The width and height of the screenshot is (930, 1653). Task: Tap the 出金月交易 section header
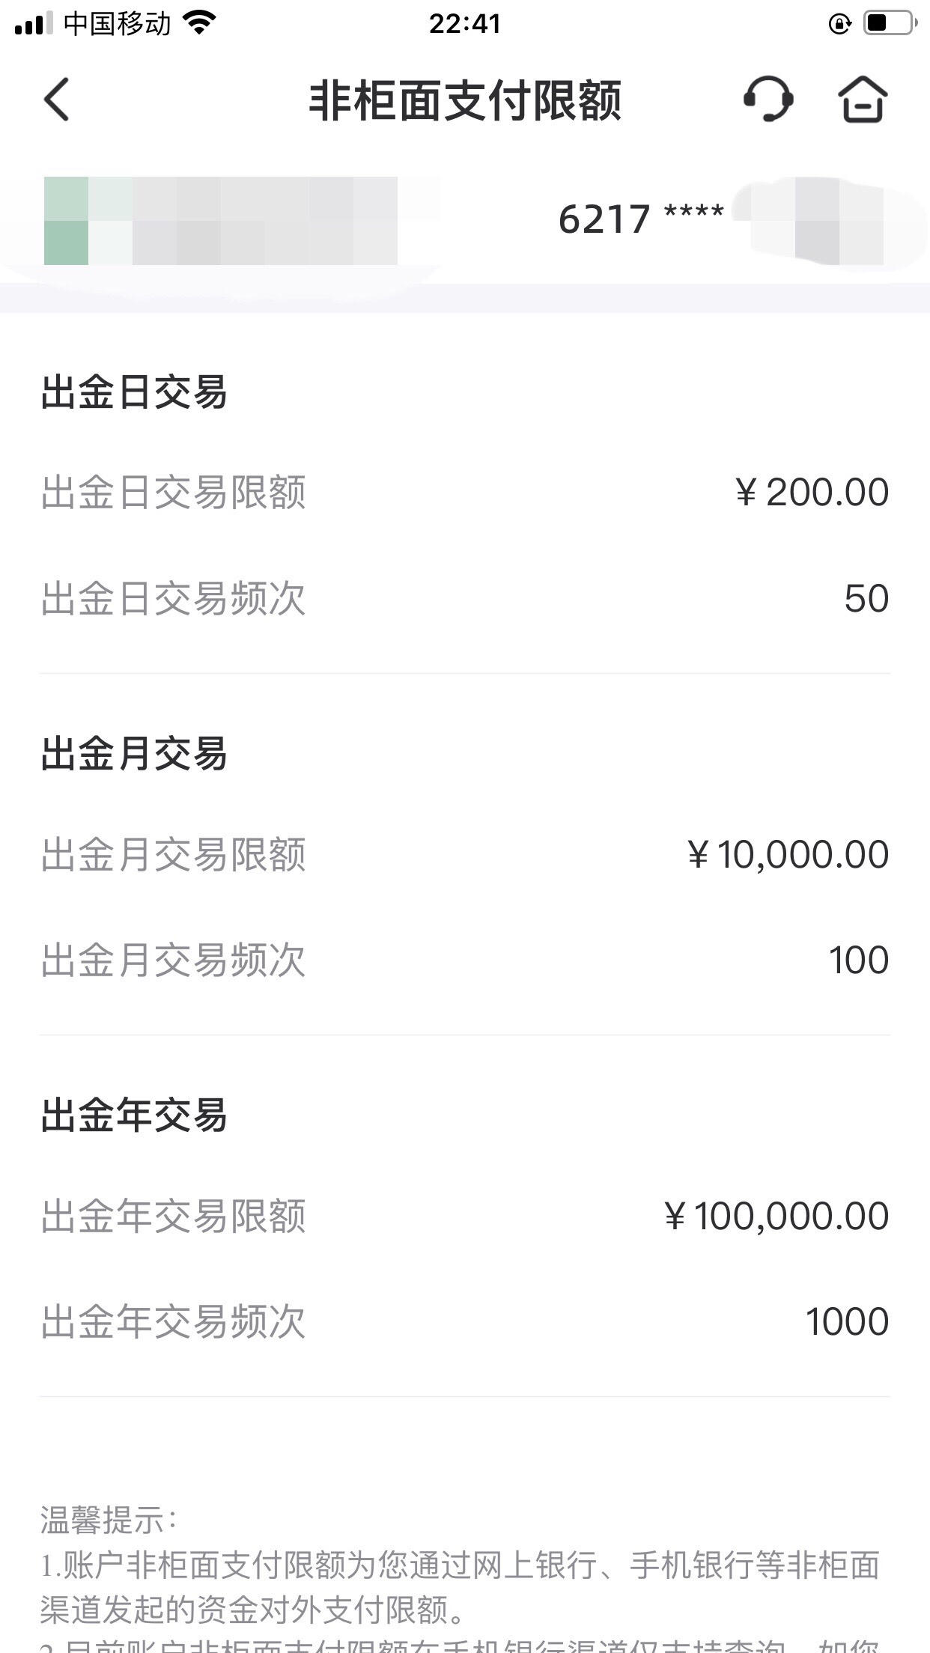(x=134, y=753)
